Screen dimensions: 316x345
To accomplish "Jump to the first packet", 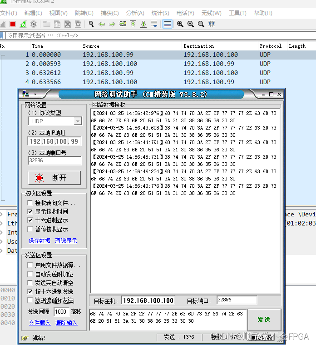I will click(133, 24).
